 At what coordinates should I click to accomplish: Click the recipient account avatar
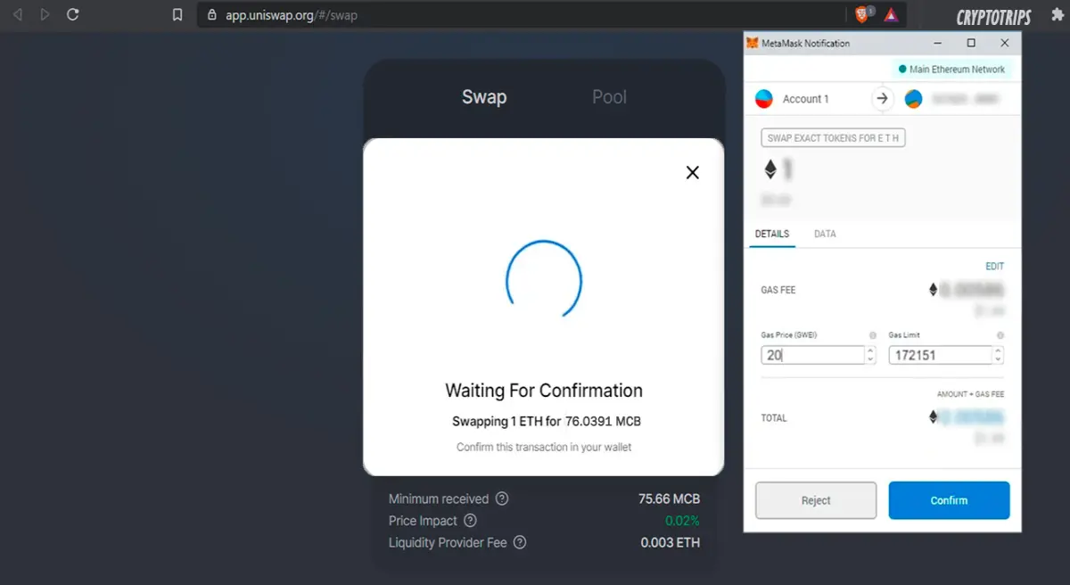pos(913,99)
